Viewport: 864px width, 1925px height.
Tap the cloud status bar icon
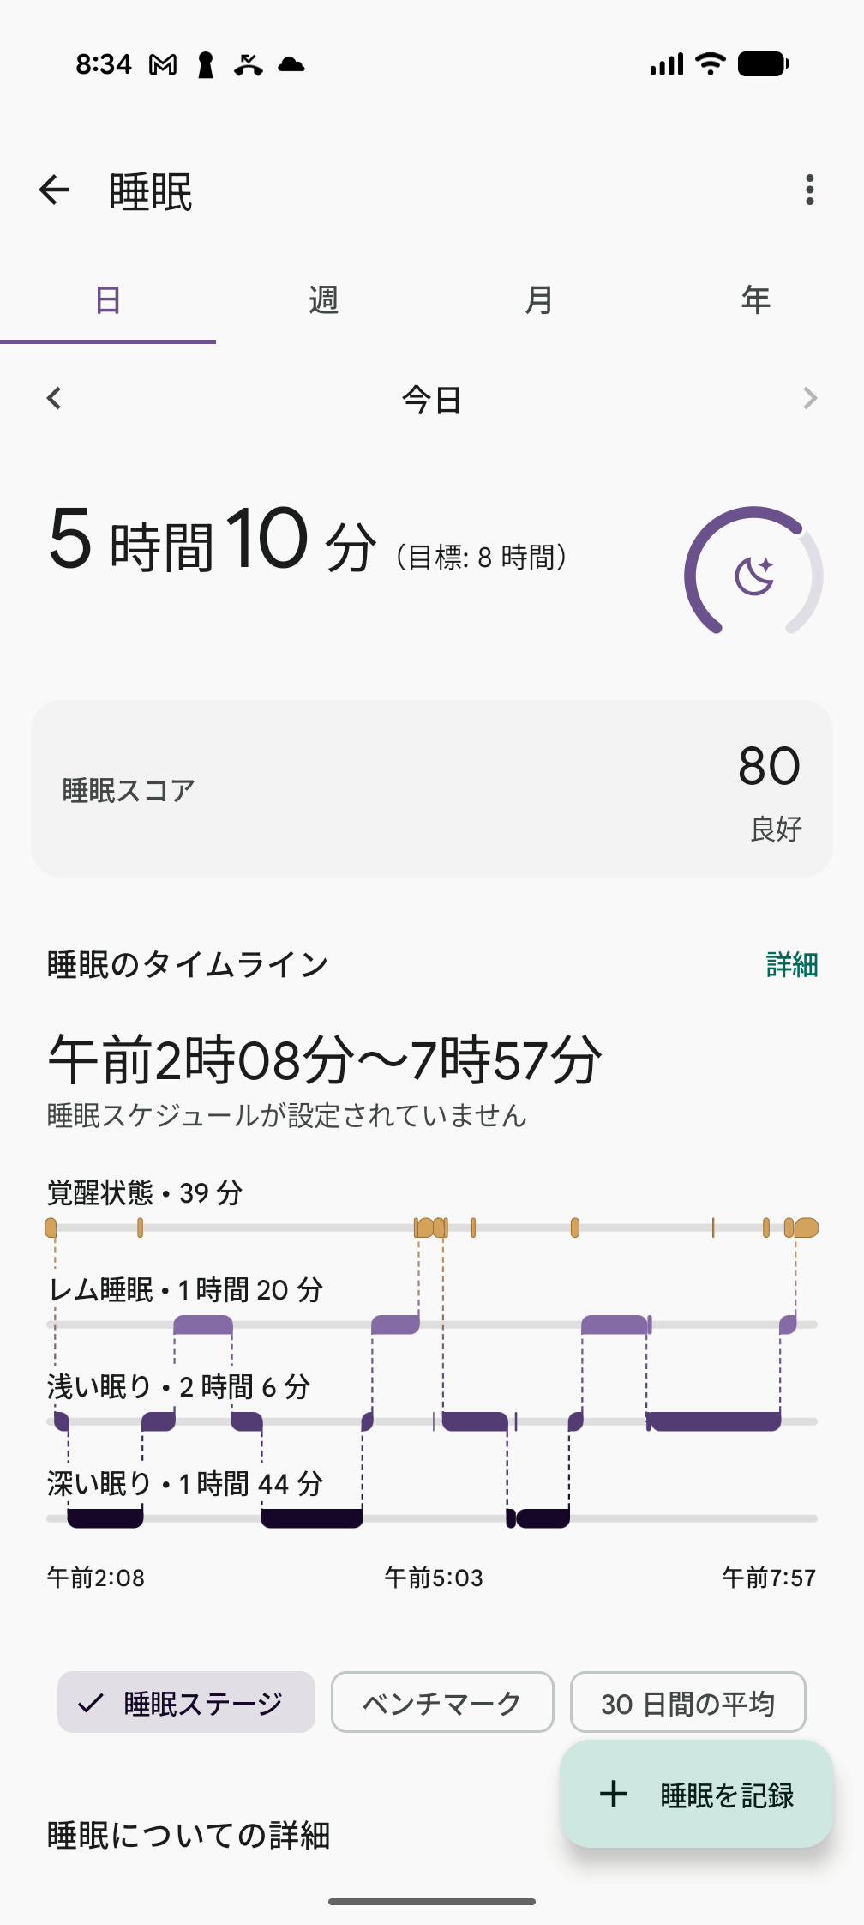coord(291,65)
